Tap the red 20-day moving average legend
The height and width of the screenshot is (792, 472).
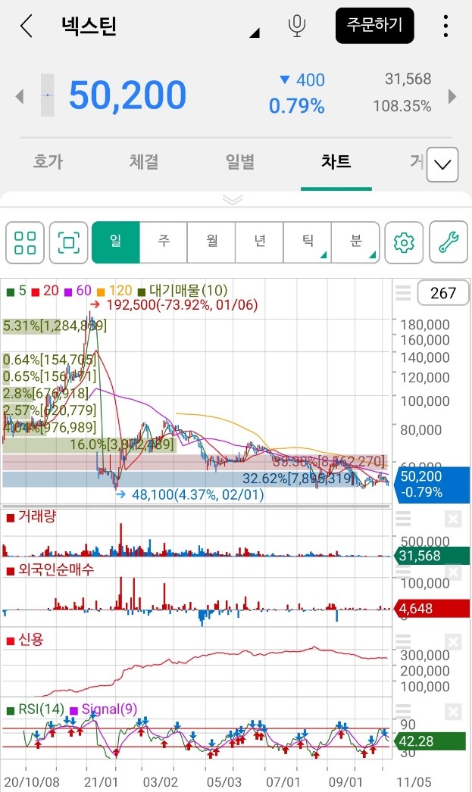[45, 291]
